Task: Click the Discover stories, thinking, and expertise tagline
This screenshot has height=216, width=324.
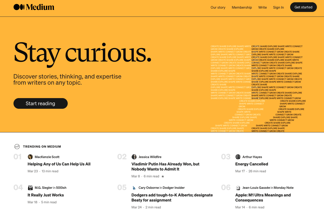Action: (x=67, y=80)
